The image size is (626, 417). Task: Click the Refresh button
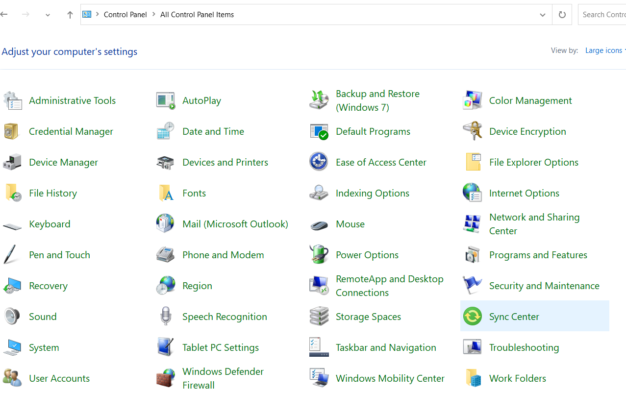[562, 15]
